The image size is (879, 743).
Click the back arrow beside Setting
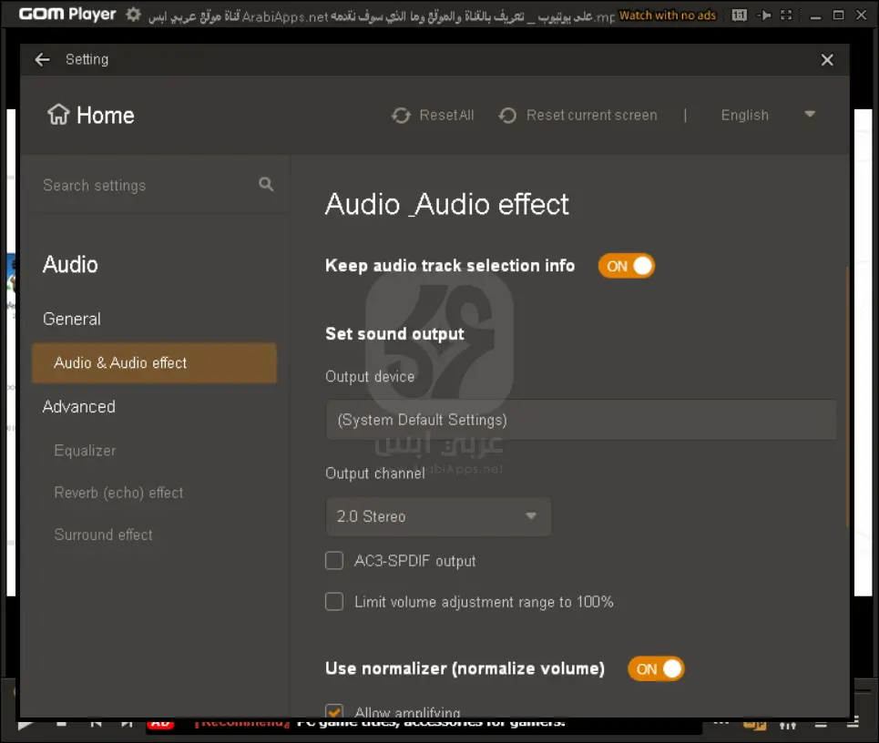pos(42,60)
